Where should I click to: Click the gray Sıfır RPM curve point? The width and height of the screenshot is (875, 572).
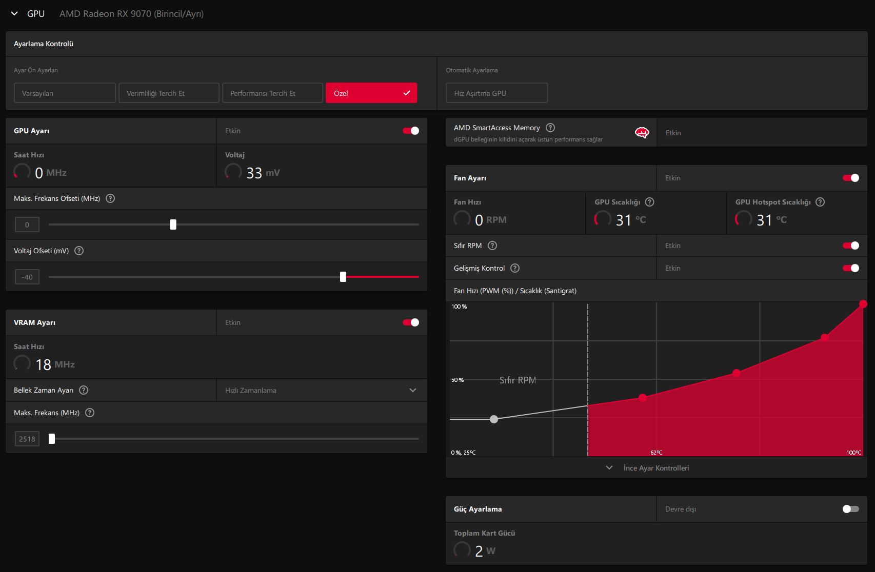pyautogui.click(x=494, y=419)
